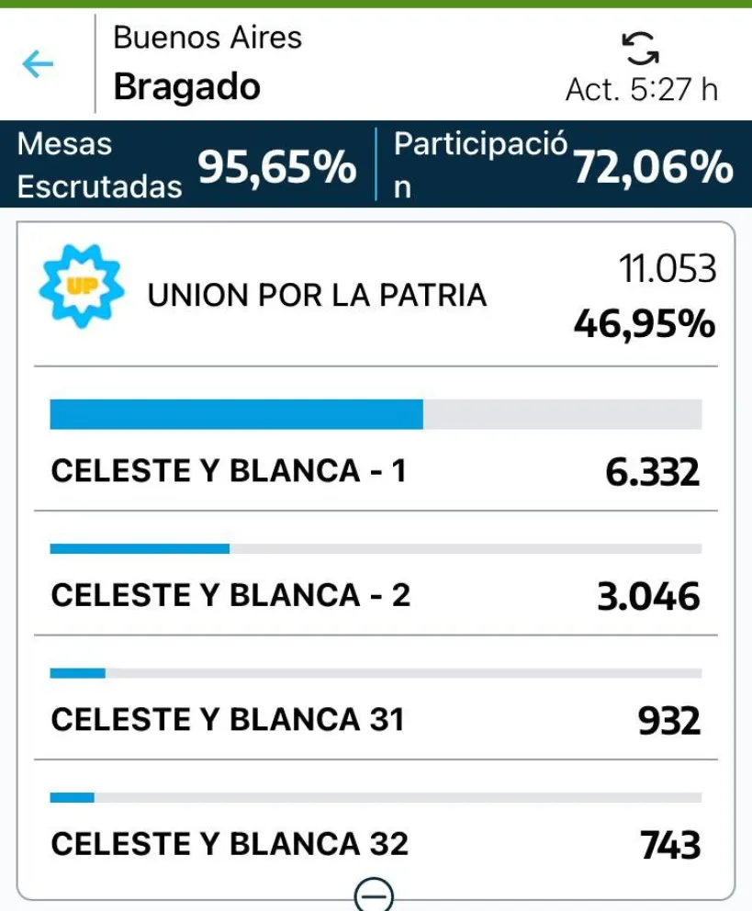Viewport: 752px width, 911px height.
Task: Click the progress bar above Celeste y Blanca - 2
Action: click(376, 548)
